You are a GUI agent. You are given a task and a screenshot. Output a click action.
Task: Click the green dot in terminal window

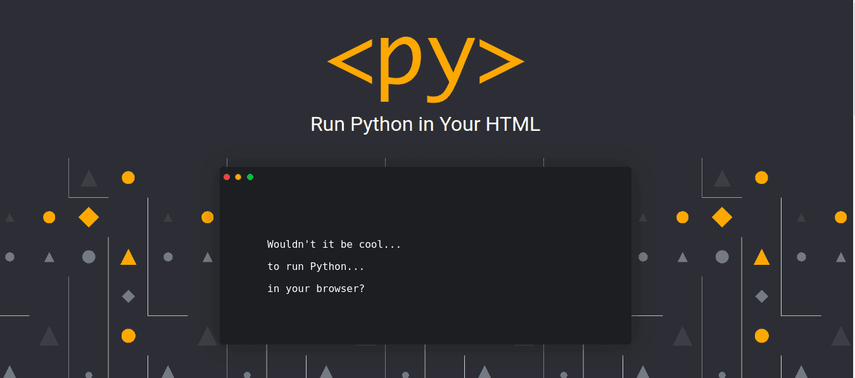250,177
